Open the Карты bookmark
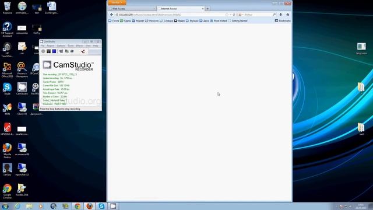Screen dimensions: 373x210 126,21
